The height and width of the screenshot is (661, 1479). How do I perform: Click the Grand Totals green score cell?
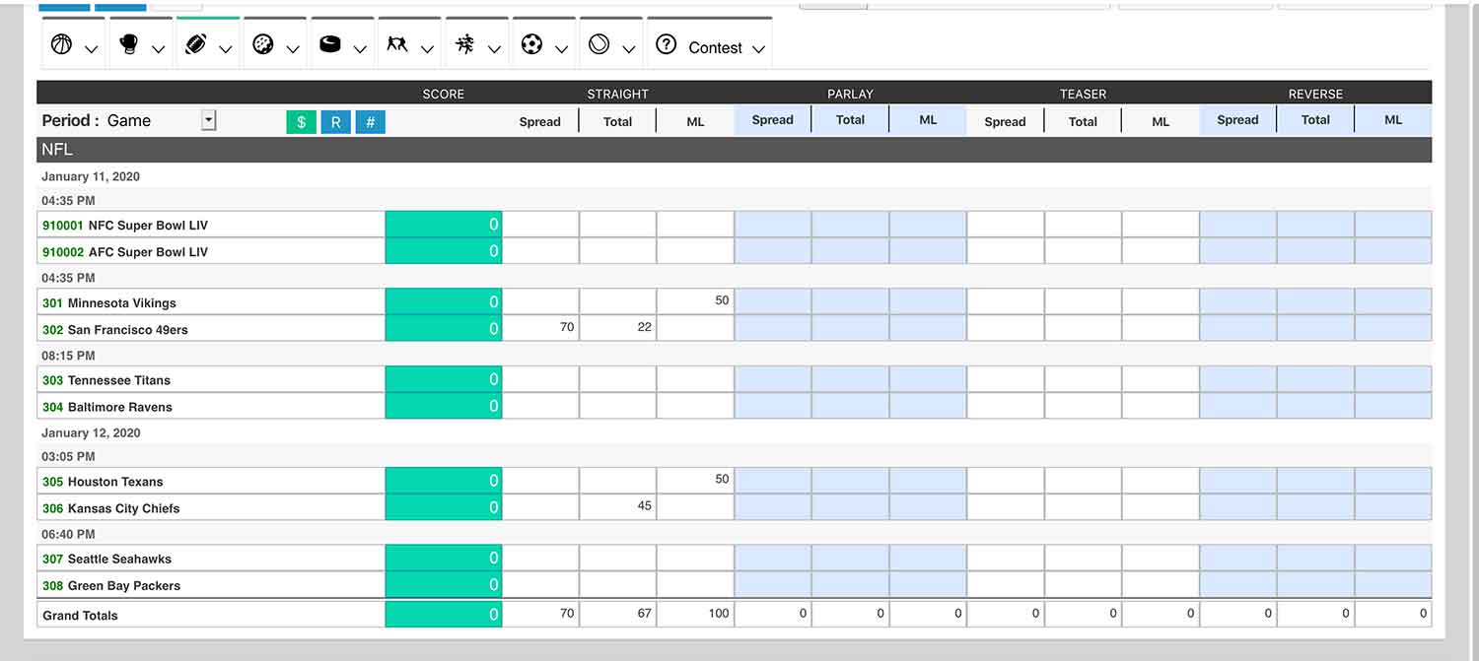(x=444, y=614)
